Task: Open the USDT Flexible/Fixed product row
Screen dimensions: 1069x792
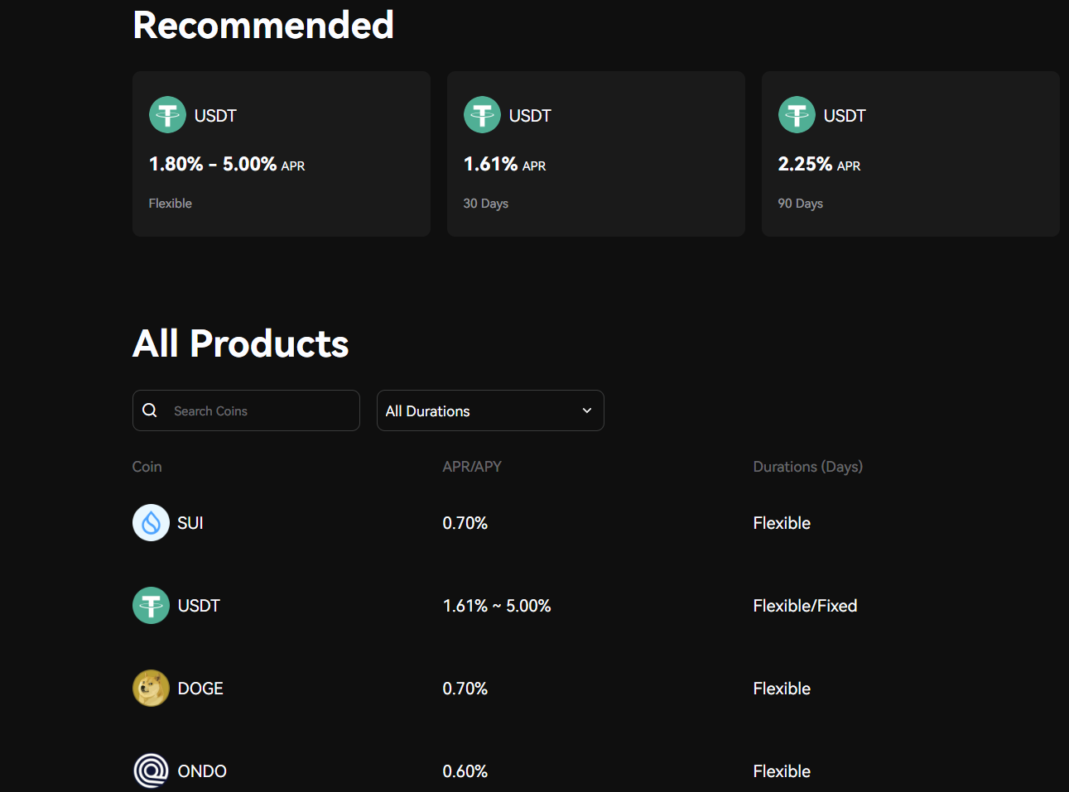Action: [x=497, y=605]
